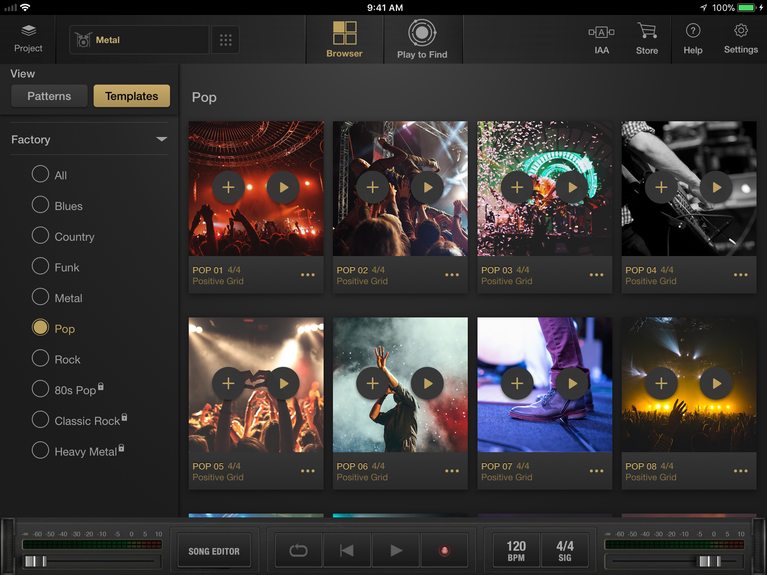This screenshot has width=767, height=575.
Task: Preview play the POP 07 template
Action: coord(572,383)
